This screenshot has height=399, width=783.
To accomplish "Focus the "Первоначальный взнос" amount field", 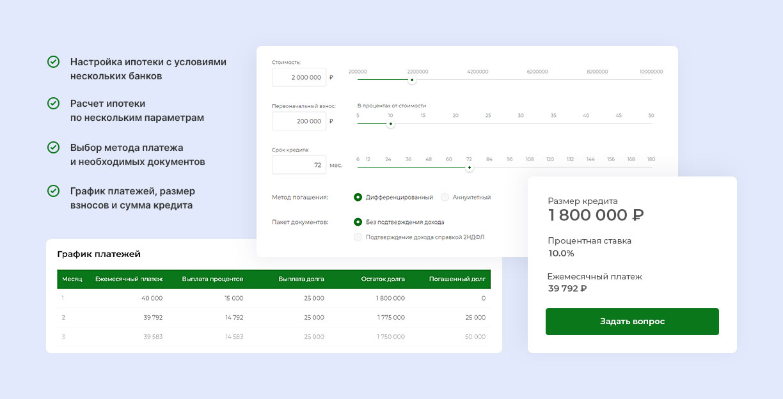I will 299,121.
